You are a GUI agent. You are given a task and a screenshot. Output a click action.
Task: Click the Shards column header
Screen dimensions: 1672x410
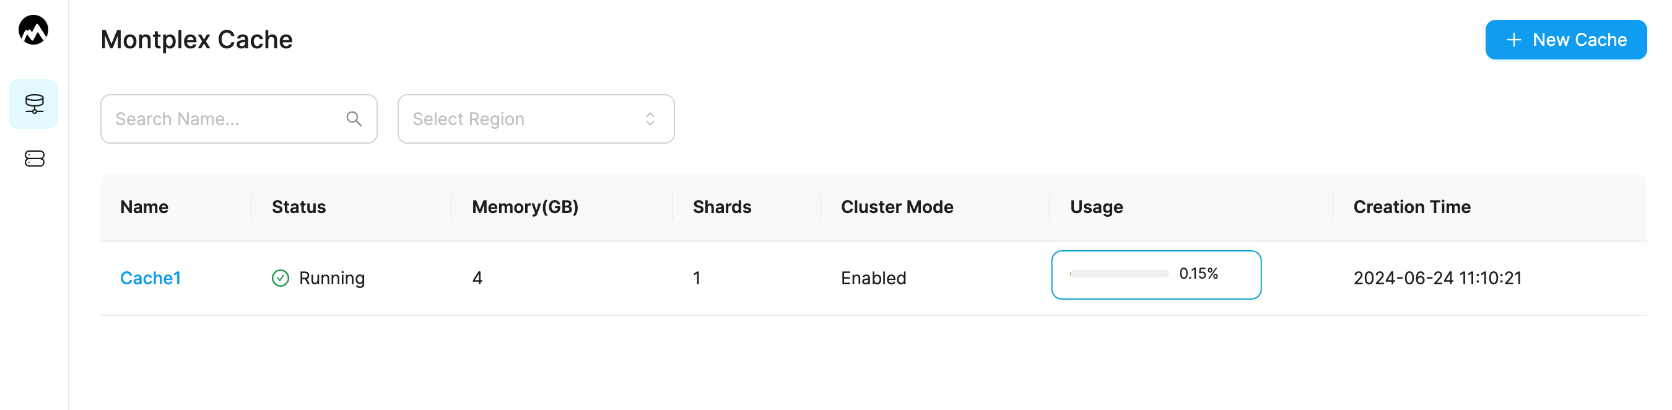point(722,207)
